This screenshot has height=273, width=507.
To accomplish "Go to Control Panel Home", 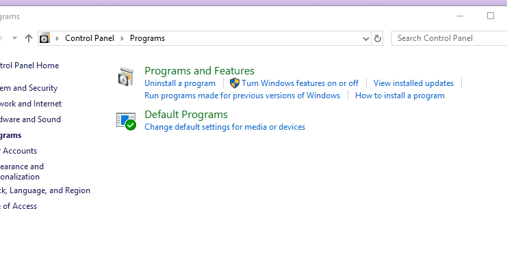I will coord(29,66).
